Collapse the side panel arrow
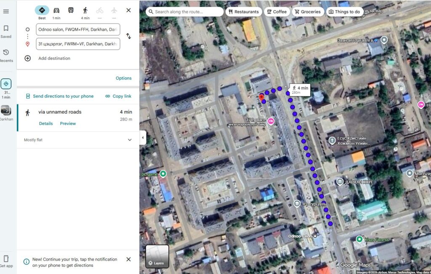 tap(143, 138)
